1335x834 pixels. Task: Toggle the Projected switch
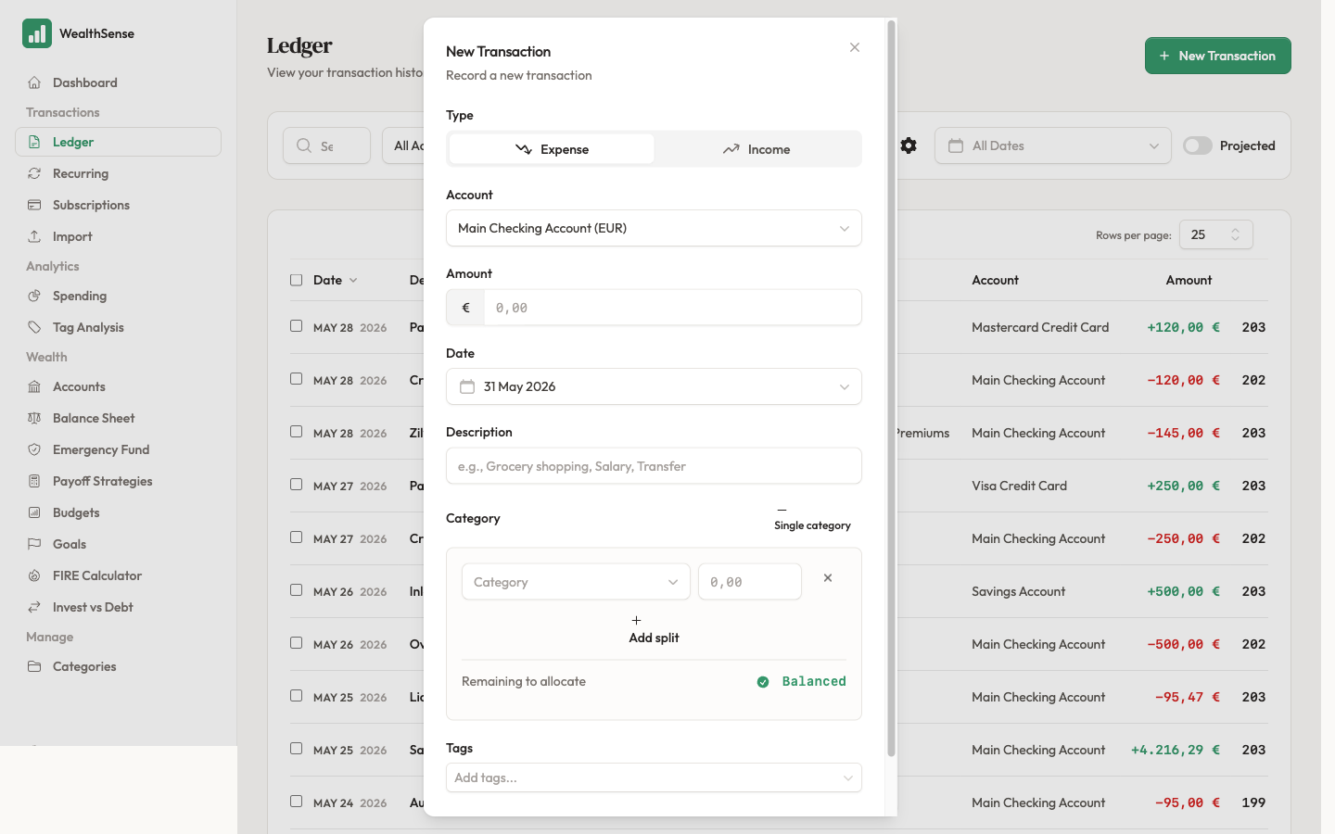point(1198,145)
